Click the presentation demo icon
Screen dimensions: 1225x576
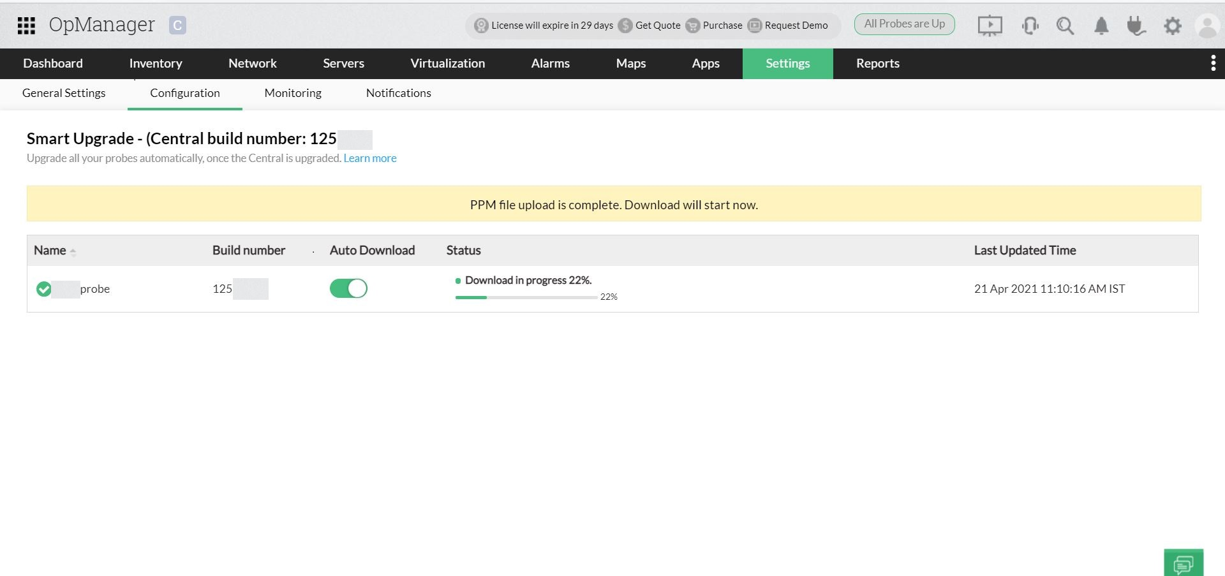[x=990, y=26]
